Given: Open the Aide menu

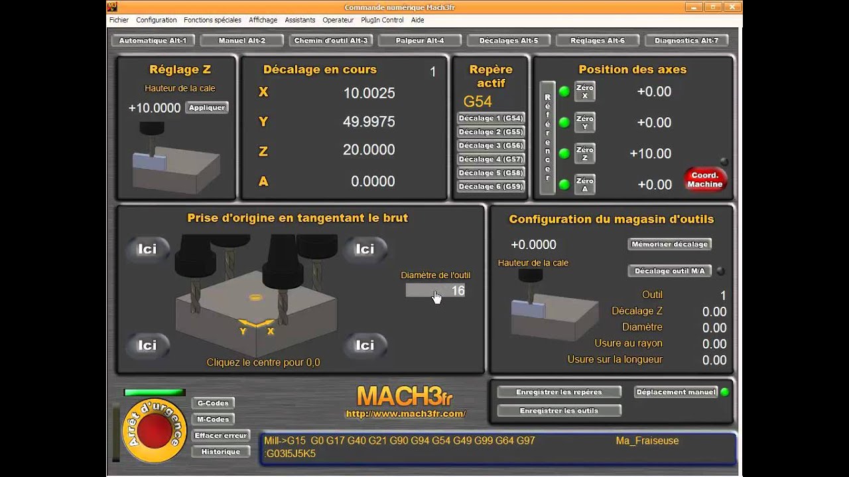Looking at the screenshot, I should [417, 21].
